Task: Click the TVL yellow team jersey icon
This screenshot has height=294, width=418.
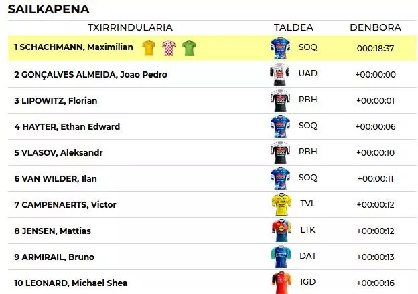Action: [x=280, y=204]
